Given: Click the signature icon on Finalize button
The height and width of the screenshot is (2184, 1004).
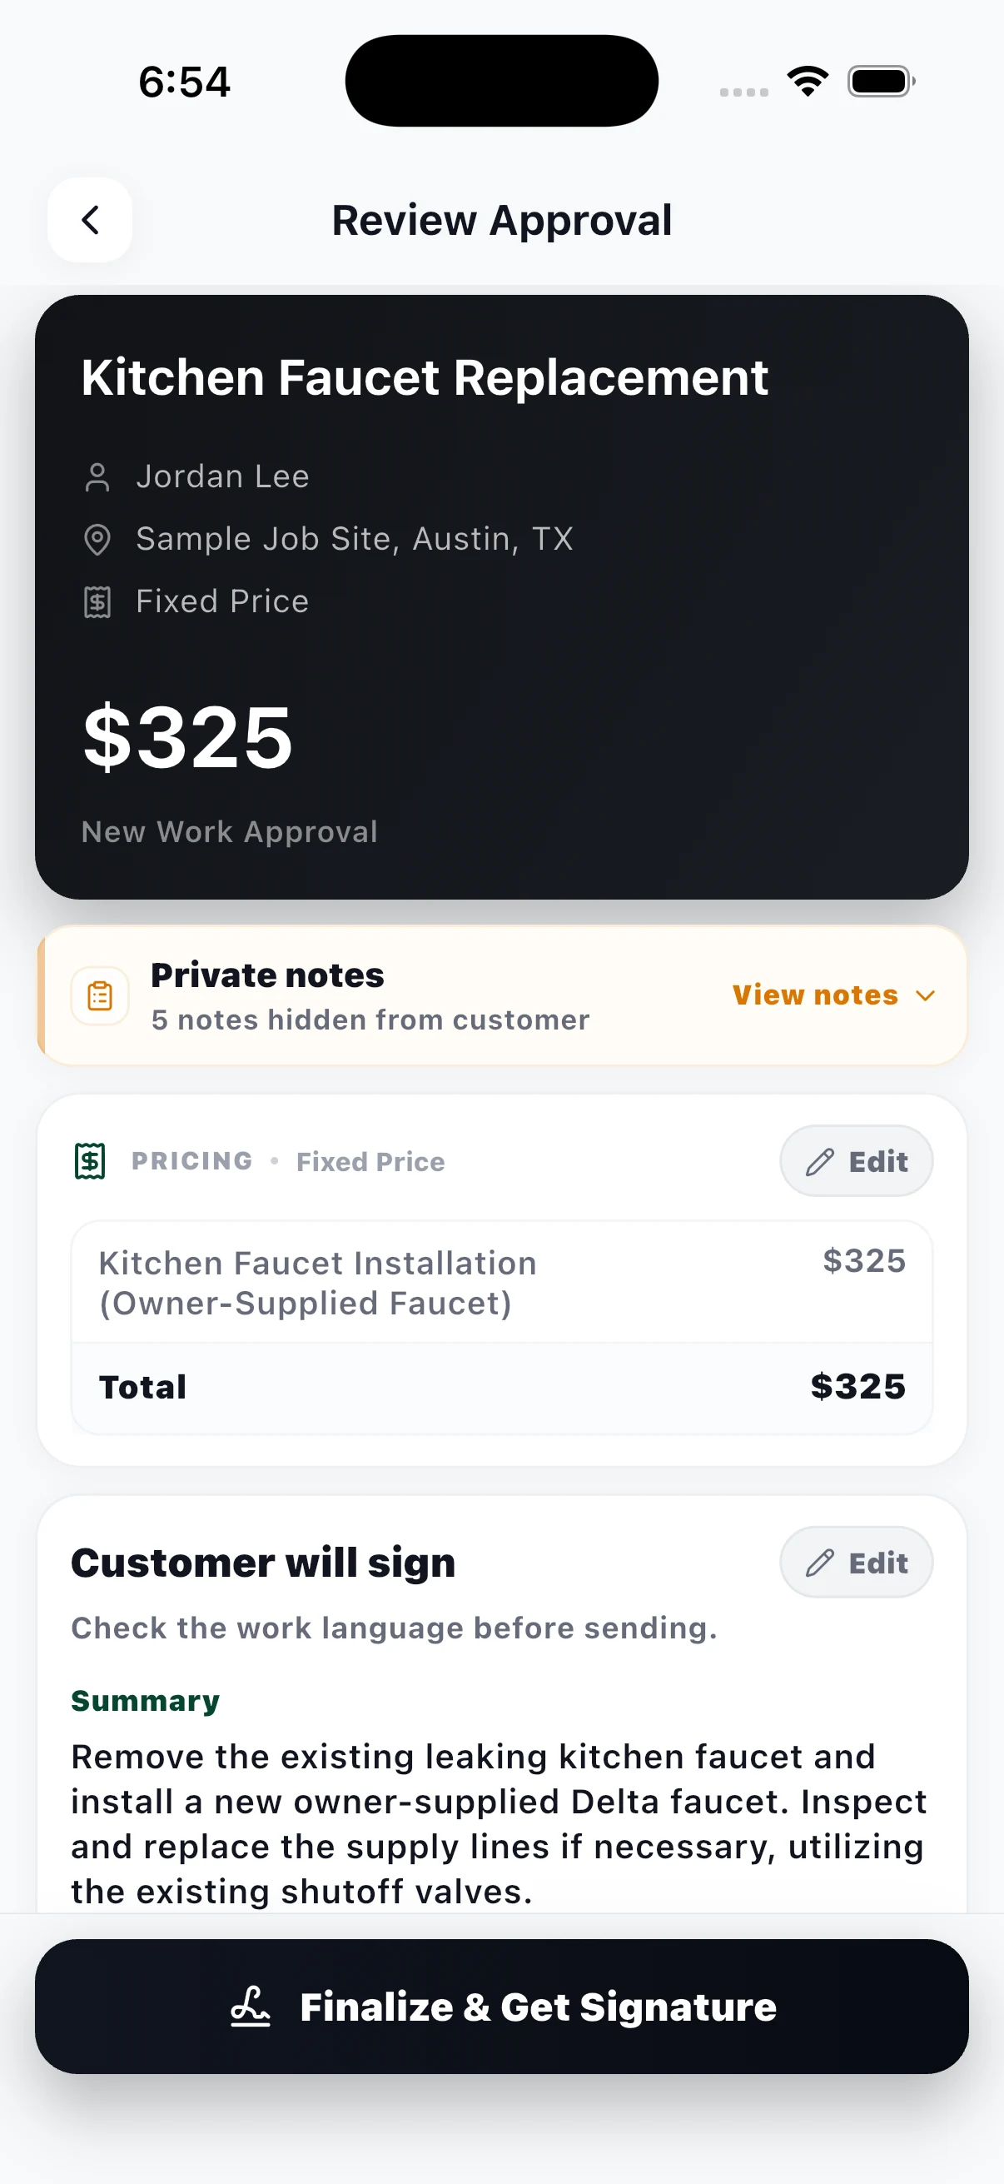Looking at the screenshot, I should [250, 2006].
